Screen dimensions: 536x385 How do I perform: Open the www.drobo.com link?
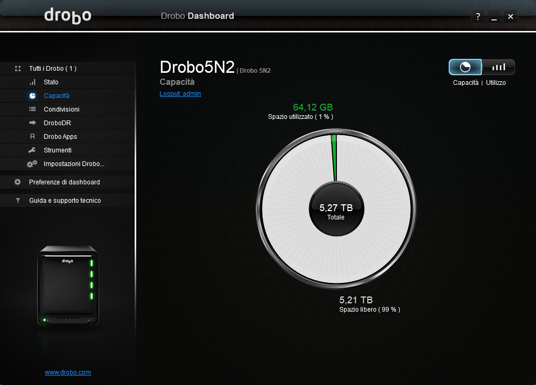(x=68, y=372)
